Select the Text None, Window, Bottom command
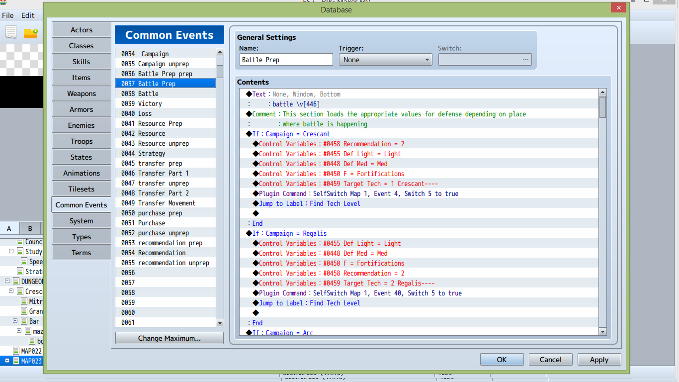Screen dimensions: 679x382 (x=419, y=94)
